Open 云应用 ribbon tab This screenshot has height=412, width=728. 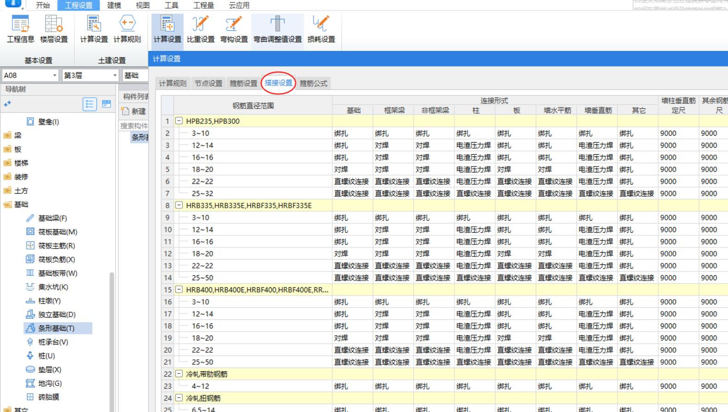pos(239,5)
